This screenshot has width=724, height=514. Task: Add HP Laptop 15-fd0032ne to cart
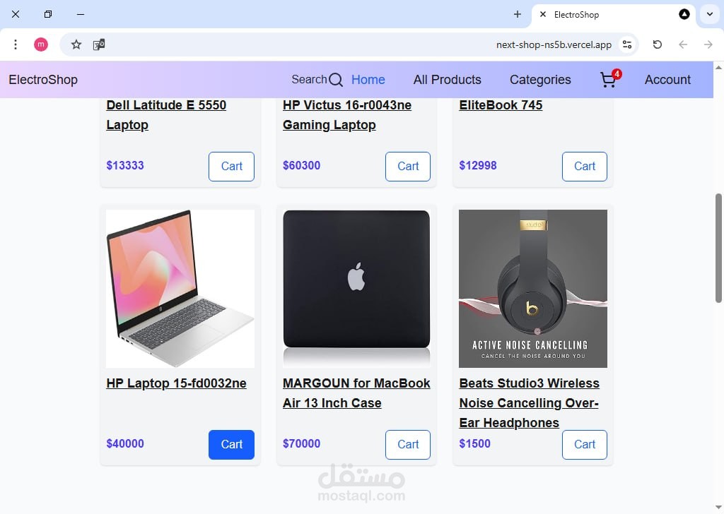[231, 444]
